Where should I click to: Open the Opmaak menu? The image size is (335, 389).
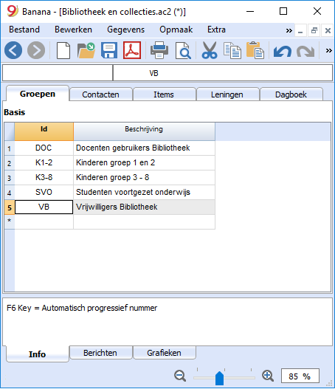point(176,30)
